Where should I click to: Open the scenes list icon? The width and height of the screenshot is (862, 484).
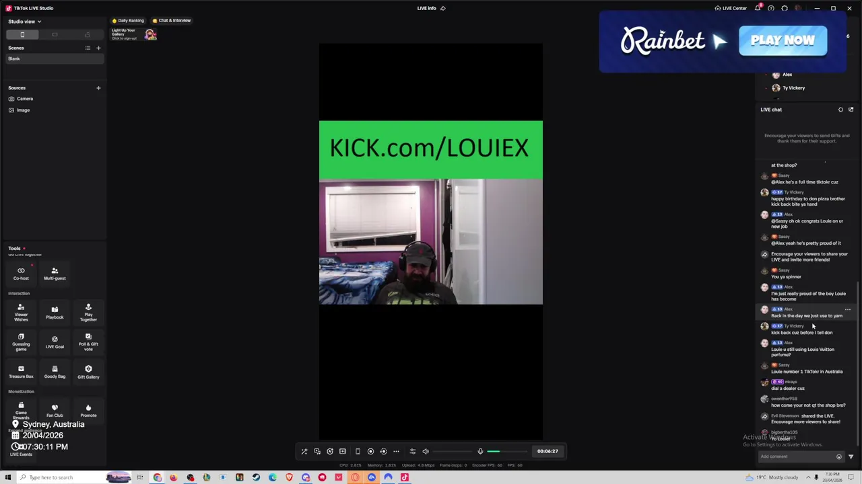88,48
